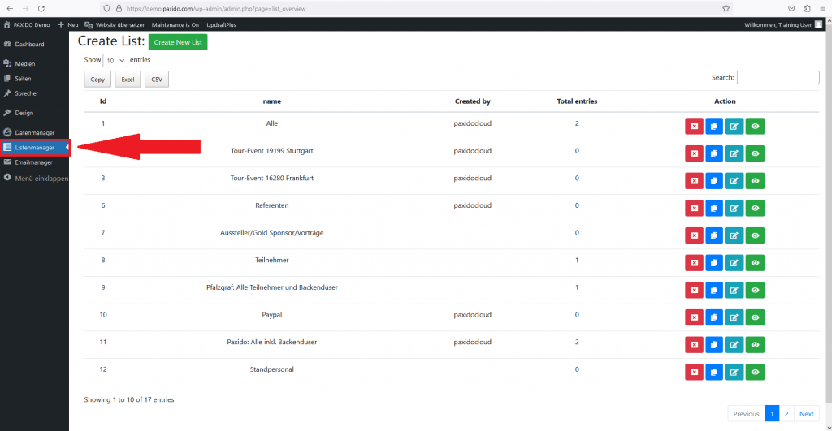Click the red delete icon for Paypal
The height and width of the screenshot is (431, 832).
[694, 317]
